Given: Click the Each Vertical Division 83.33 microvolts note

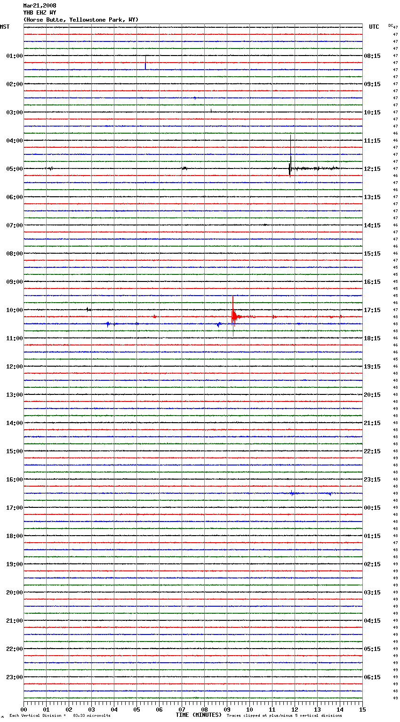Looking at the screenshot, I should [60, 715].
